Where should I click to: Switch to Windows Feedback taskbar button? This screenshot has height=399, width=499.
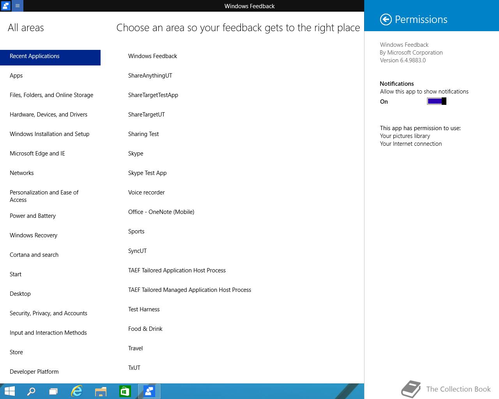[x=149, y=391]
